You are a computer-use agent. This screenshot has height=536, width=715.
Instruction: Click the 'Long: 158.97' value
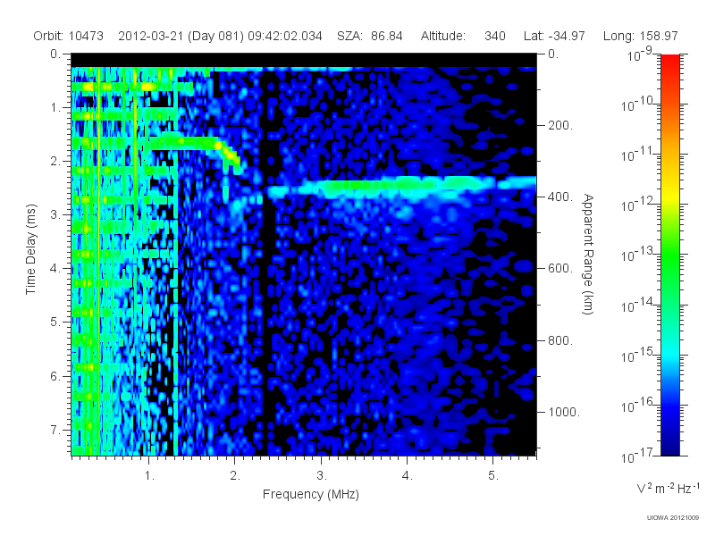[x=640, y=36]
